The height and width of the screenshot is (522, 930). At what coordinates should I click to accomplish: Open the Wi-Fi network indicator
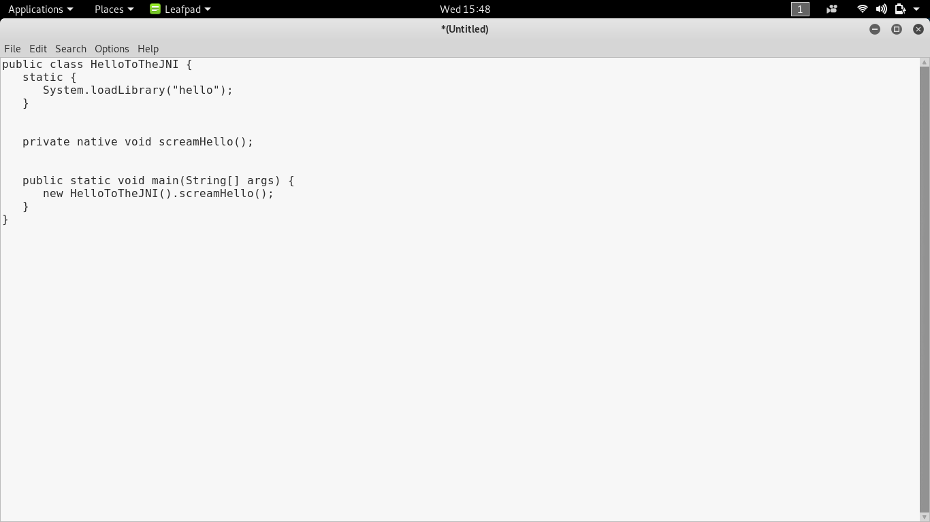coord(862,9)
